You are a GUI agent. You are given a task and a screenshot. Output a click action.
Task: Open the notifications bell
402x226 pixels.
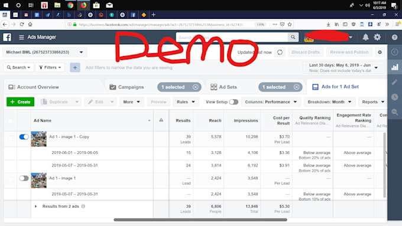tap(365, 37)
